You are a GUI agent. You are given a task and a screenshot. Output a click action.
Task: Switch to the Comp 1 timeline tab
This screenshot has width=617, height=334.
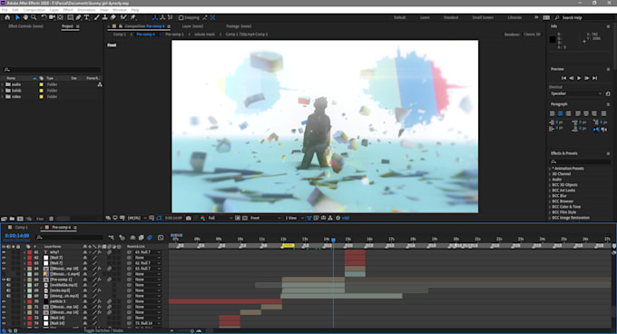tap(21, 228)
